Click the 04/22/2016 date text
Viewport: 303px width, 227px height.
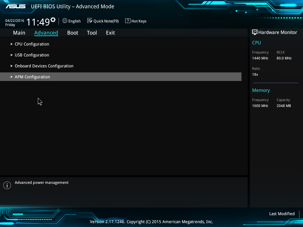(x=15, y=20)
